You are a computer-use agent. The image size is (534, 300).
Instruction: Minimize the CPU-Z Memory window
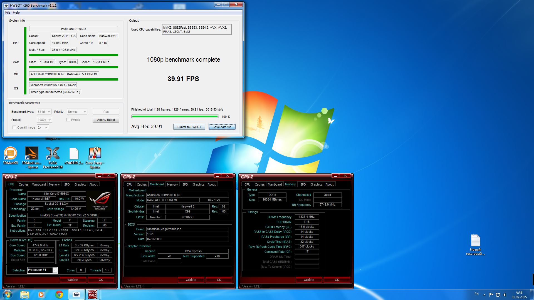click(335, 176)
